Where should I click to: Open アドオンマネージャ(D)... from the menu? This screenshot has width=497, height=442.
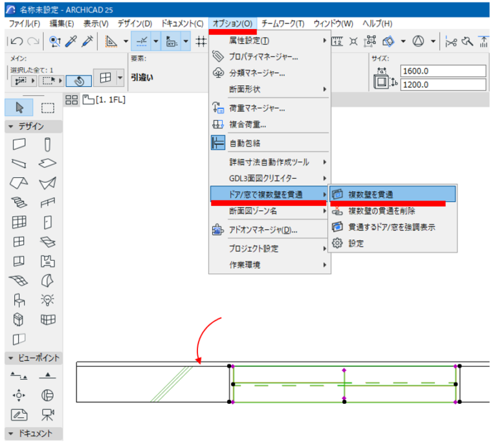270,230
